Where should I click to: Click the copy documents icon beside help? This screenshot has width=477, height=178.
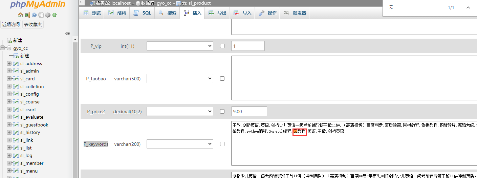point(41,15)
